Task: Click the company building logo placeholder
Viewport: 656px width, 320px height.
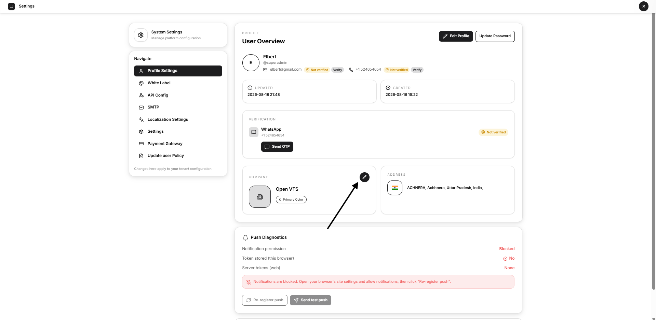Action: click(x=260, y=197)
